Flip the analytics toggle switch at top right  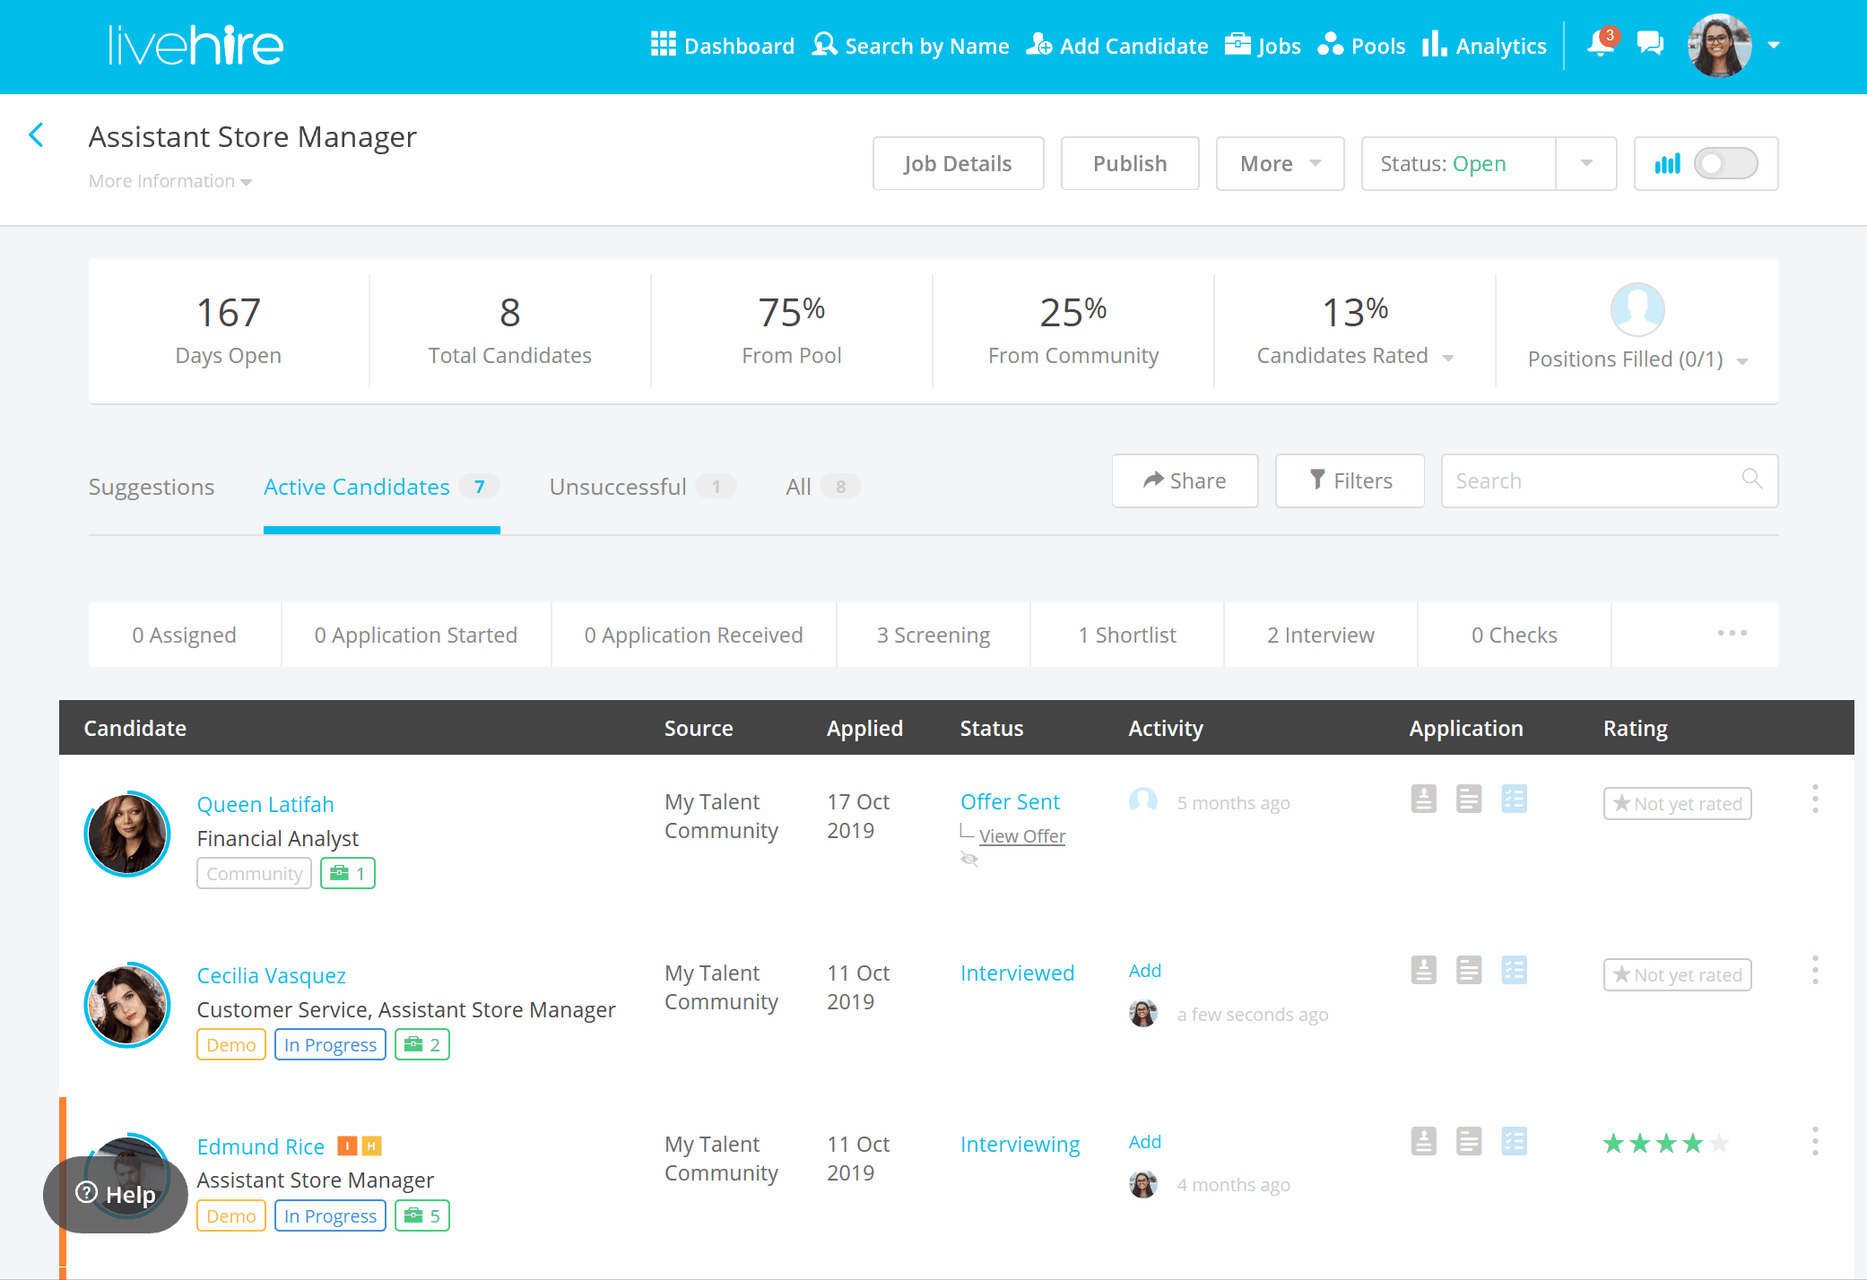[1725, 163]
